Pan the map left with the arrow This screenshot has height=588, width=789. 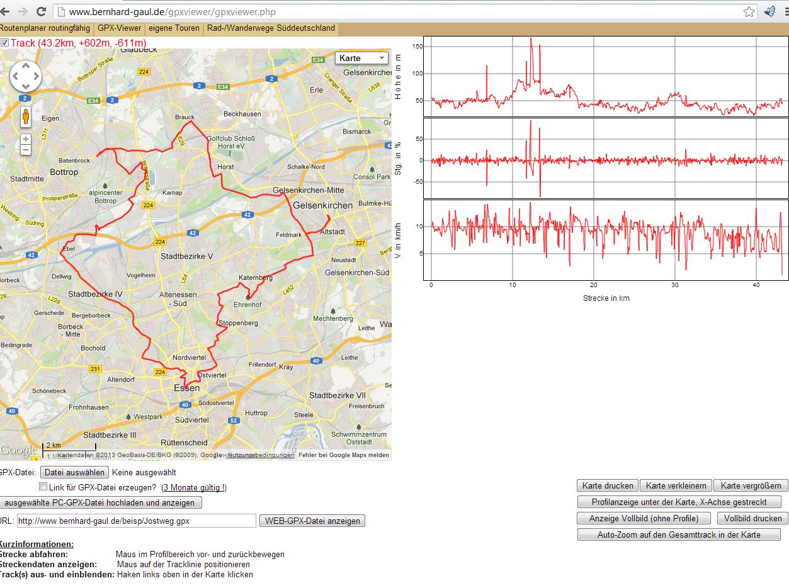tap(15, 77)
